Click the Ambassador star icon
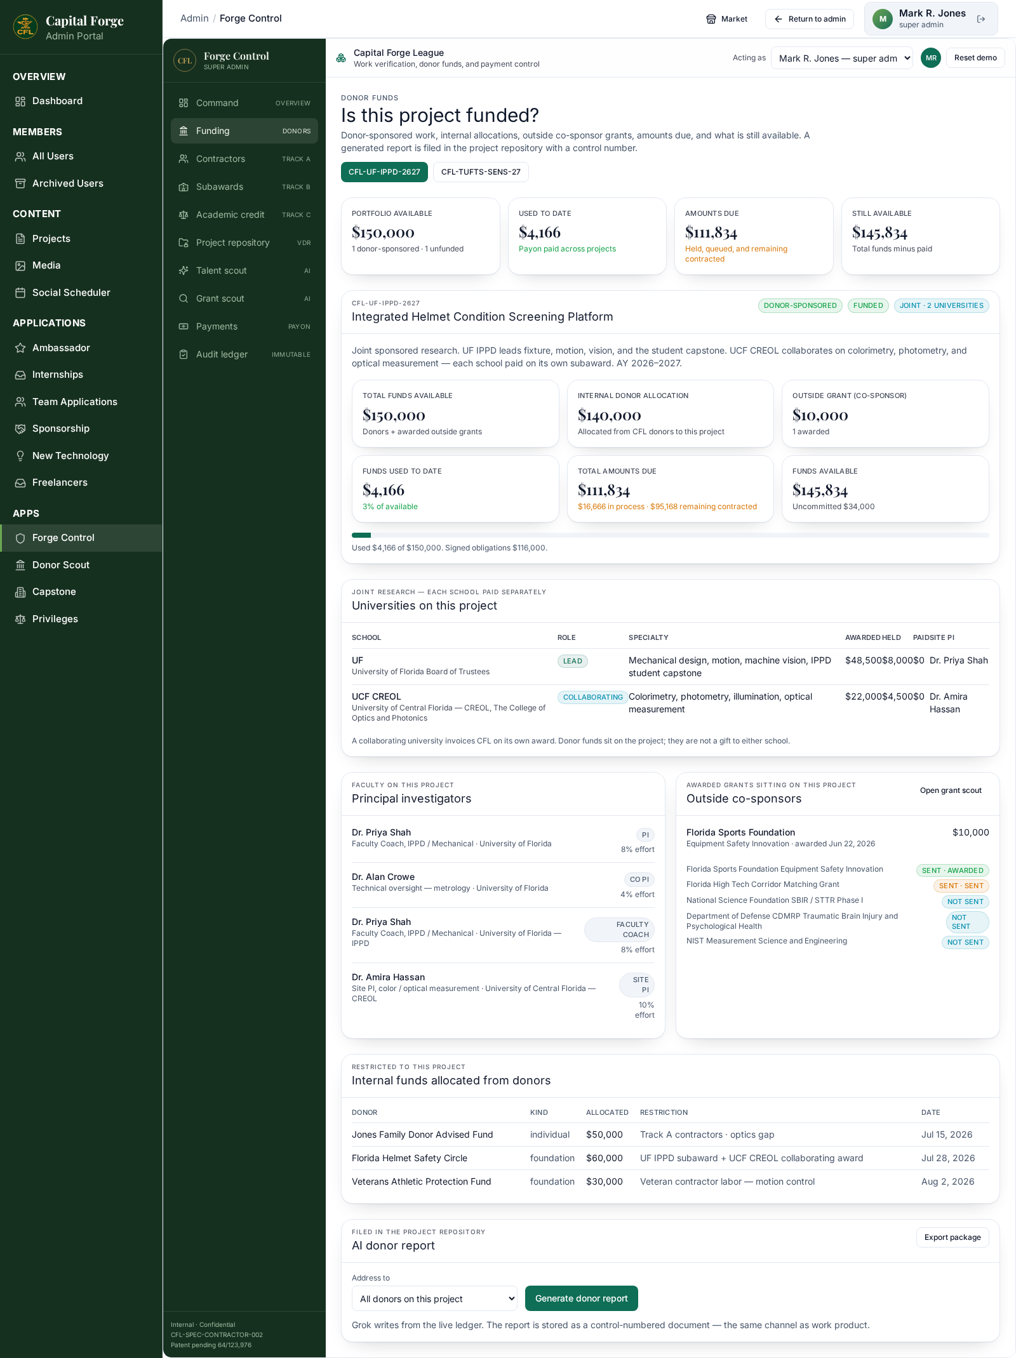The image size is (1016, 1358). pyautogui.click(x=20, y=348)
